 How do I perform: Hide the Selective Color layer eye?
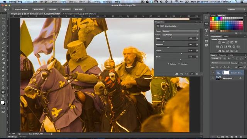tap(213, 73)
